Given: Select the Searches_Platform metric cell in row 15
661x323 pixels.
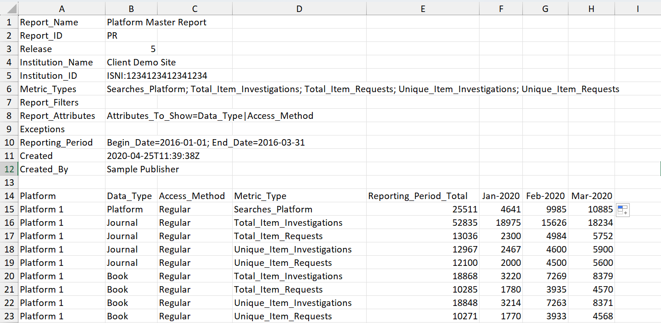Looking at the screenshot, I should 299,209.
